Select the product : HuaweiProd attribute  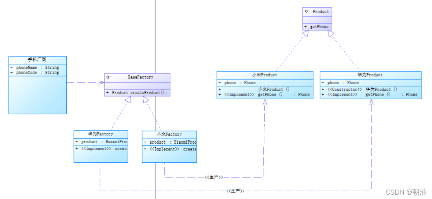pyautogui.click(x=101, y=142)
